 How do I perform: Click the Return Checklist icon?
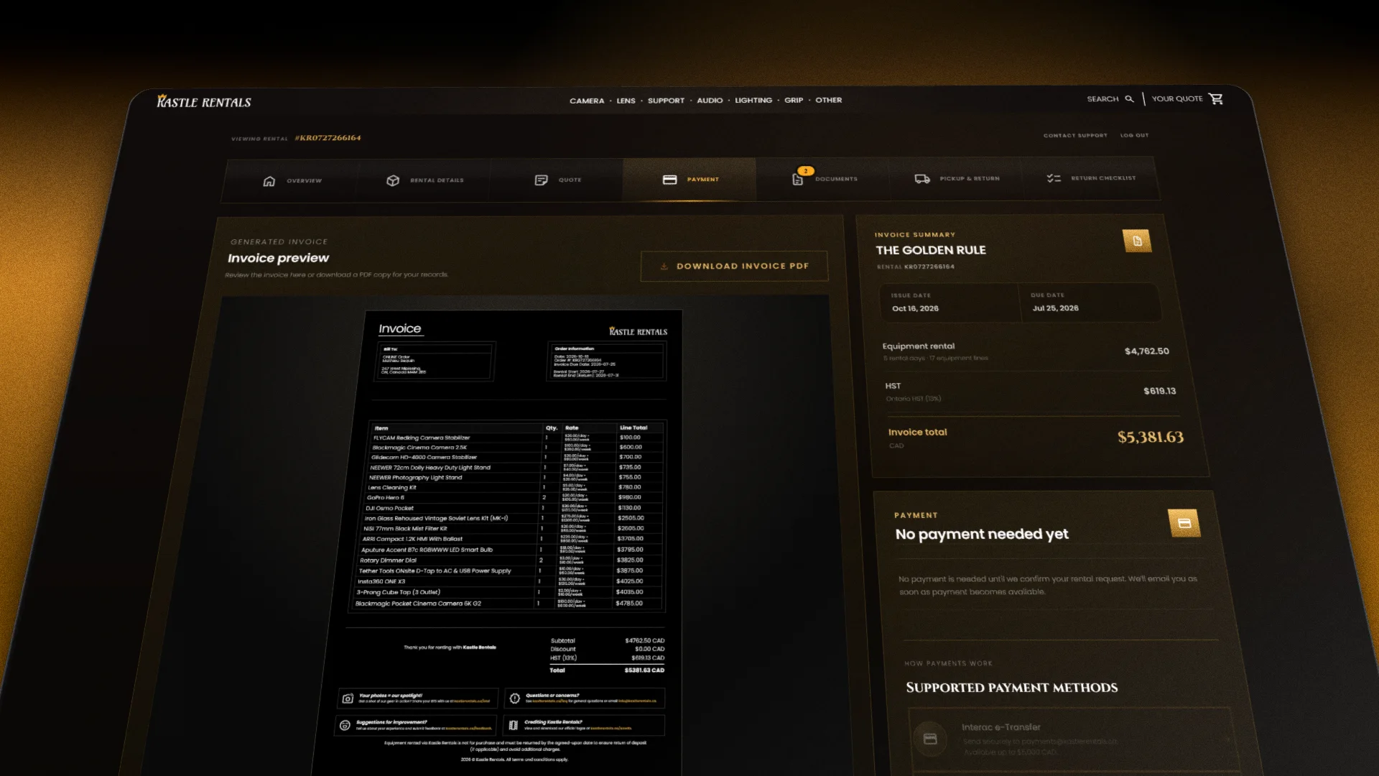pos(1054,178)
